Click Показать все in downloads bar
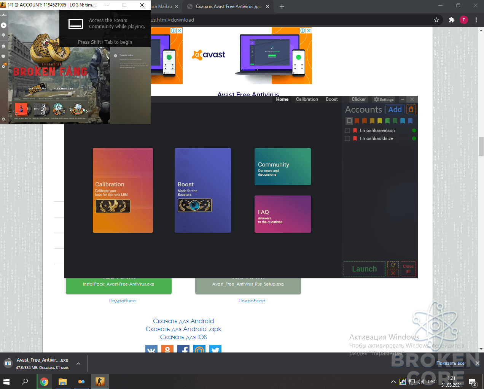This screenshot has width=484, height=389. tap(450, 363)
